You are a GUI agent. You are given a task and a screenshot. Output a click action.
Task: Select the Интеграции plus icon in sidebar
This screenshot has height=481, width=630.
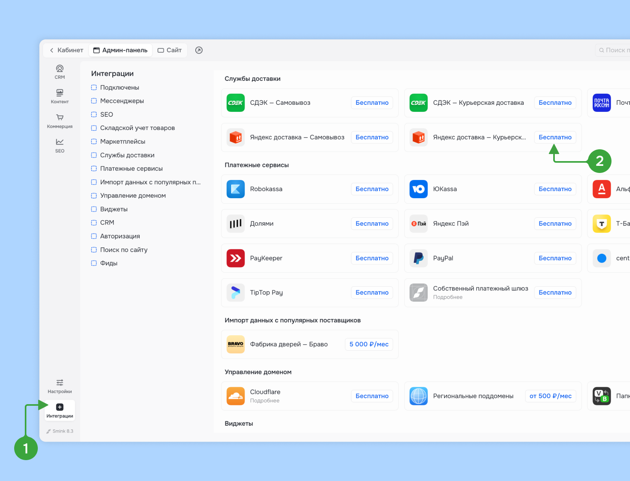click(60, 407)
